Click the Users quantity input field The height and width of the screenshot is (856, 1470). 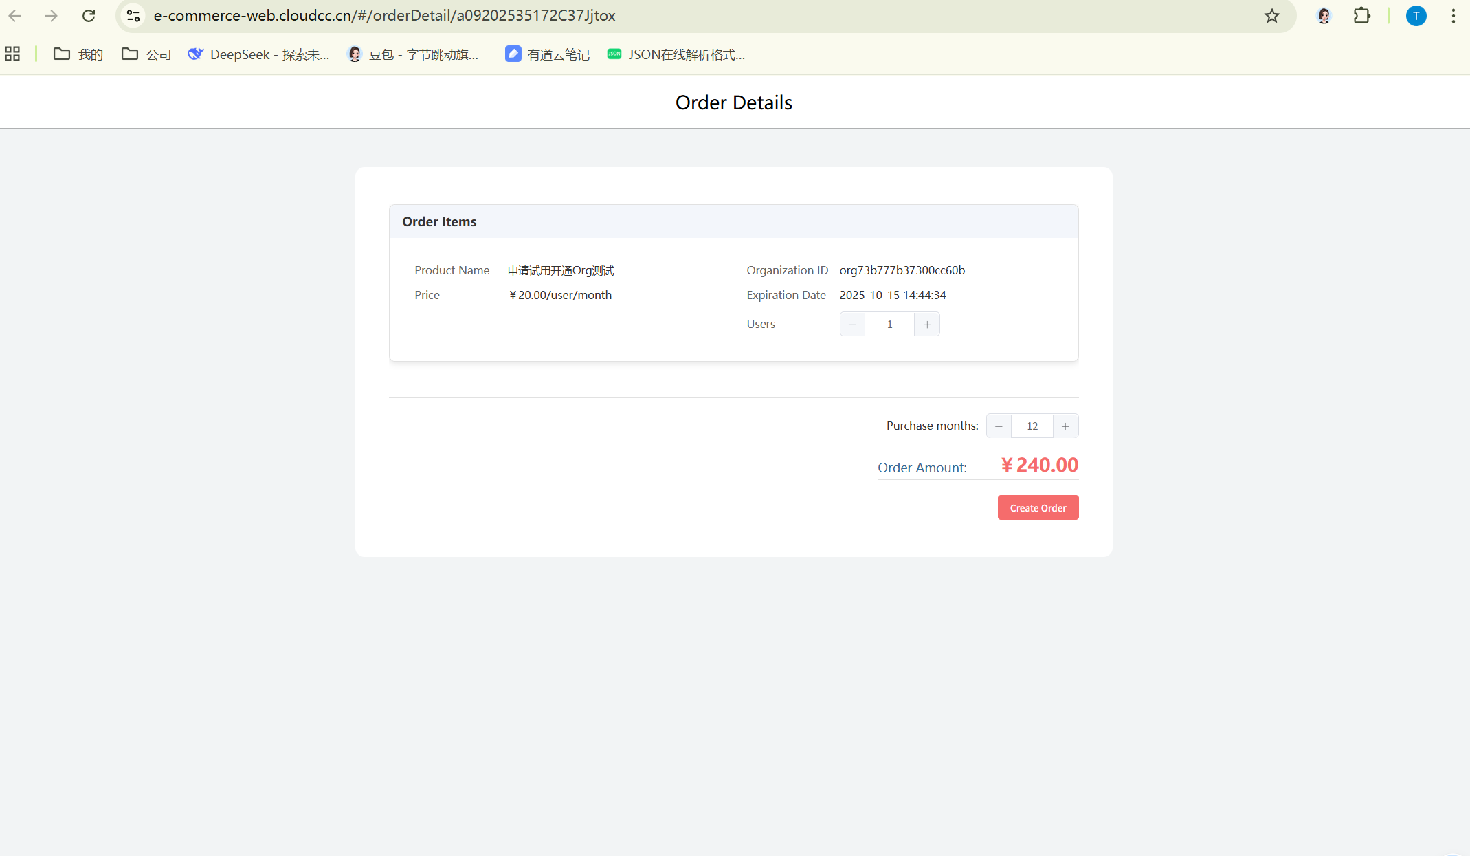click(889, 324)
